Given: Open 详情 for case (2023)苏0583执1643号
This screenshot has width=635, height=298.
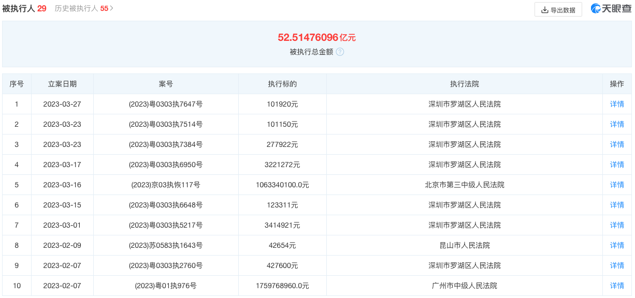Looking at the screenshot, I should tap(617, 245).
